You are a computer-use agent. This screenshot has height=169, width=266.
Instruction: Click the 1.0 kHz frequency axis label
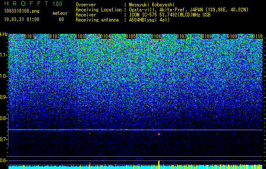pyautogui.click(x=3, y=76)
